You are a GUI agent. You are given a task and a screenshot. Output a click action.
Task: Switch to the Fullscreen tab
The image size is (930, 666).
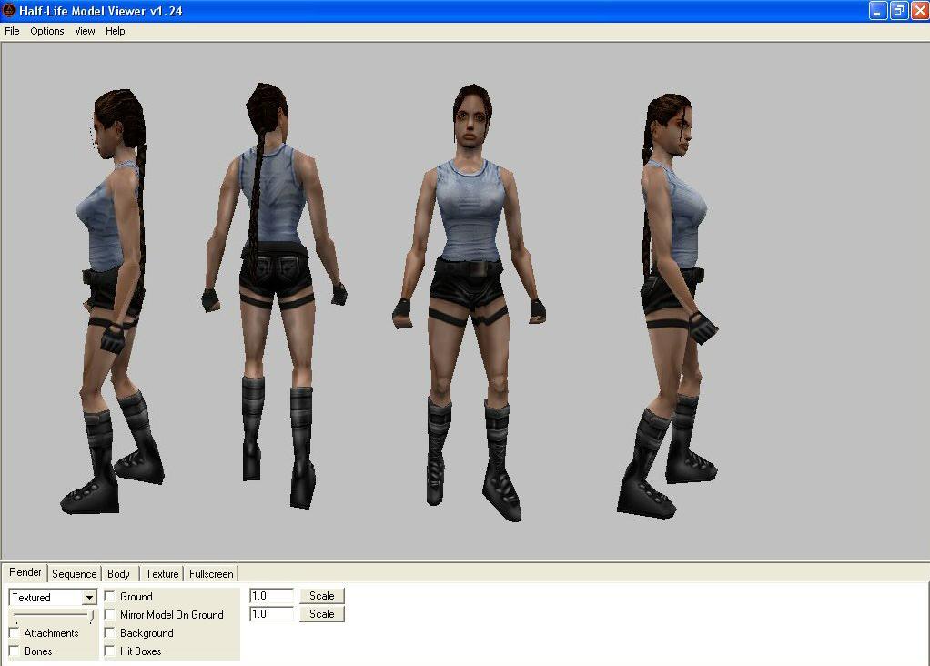(211, 573)
